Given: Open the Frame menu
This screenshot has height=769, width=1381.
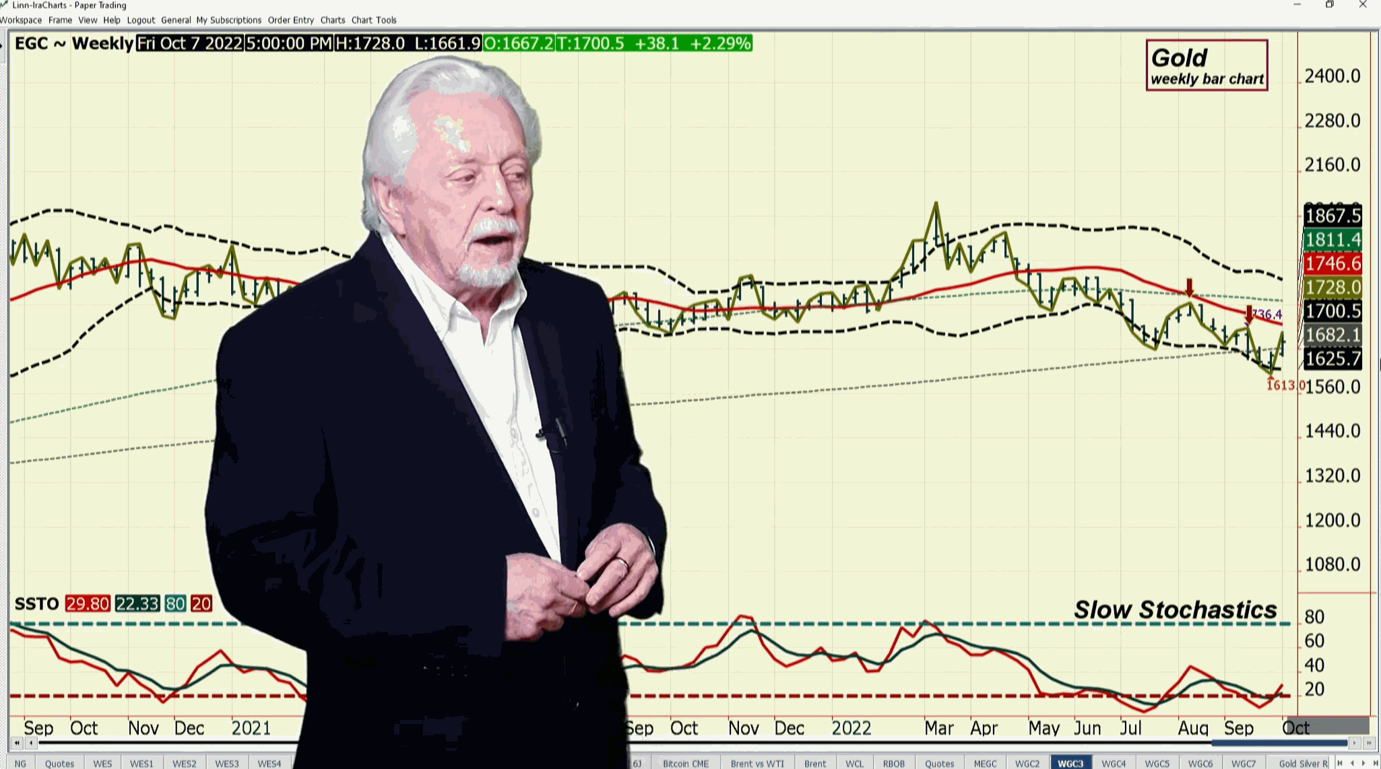Looking at the screenshot, I should [x=60, y=20].
